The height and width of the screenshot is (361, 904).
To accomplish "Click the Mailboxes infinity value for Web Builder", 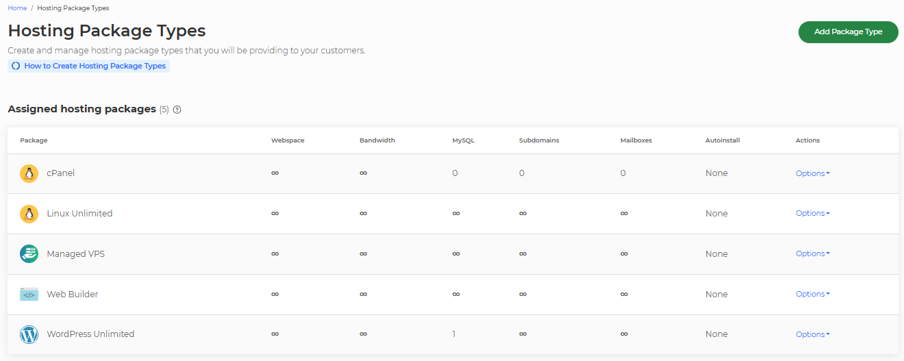I will 624,295.
